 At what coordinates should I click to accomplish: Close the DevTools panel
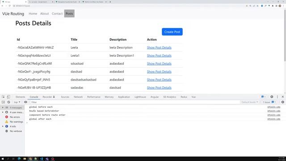tap(283, 97)
